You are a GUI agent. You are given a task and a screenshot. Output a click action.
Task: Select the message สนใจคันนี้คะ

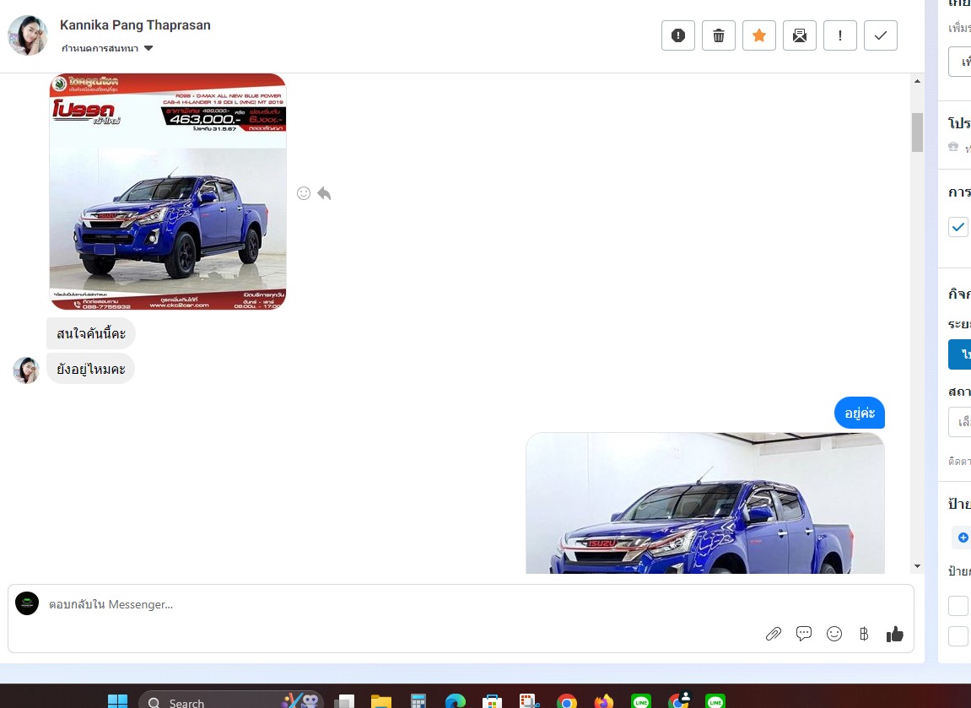[91, 333]
